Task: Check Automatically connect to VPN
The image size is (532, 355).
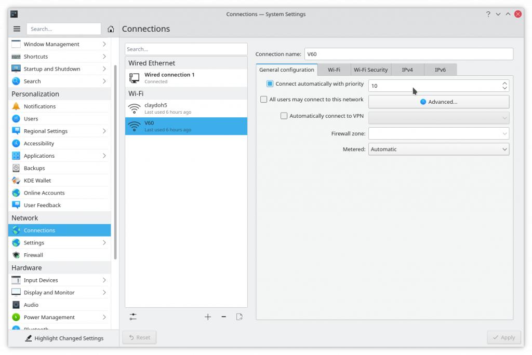Action: (284, 116)
